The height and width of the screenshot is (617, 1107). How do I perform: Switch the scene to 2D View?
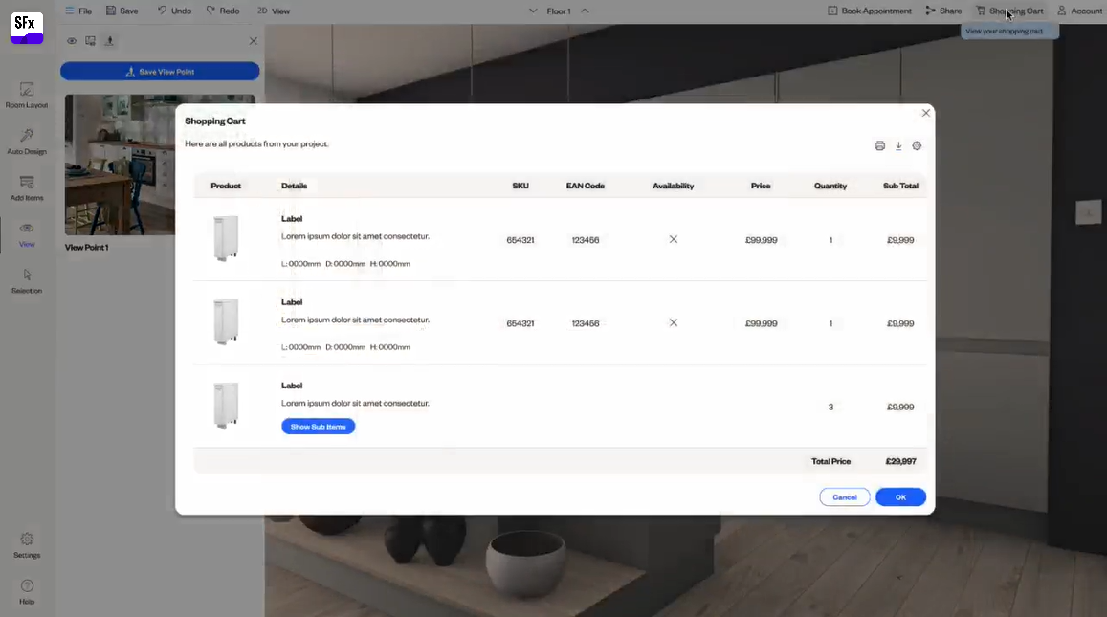pyautogui.click(x=273, y=11)
